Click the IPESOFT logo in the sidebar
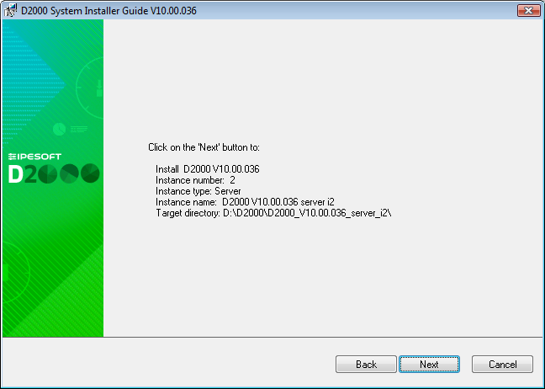Viewport: 545px width, 389px height. [34, 157]
